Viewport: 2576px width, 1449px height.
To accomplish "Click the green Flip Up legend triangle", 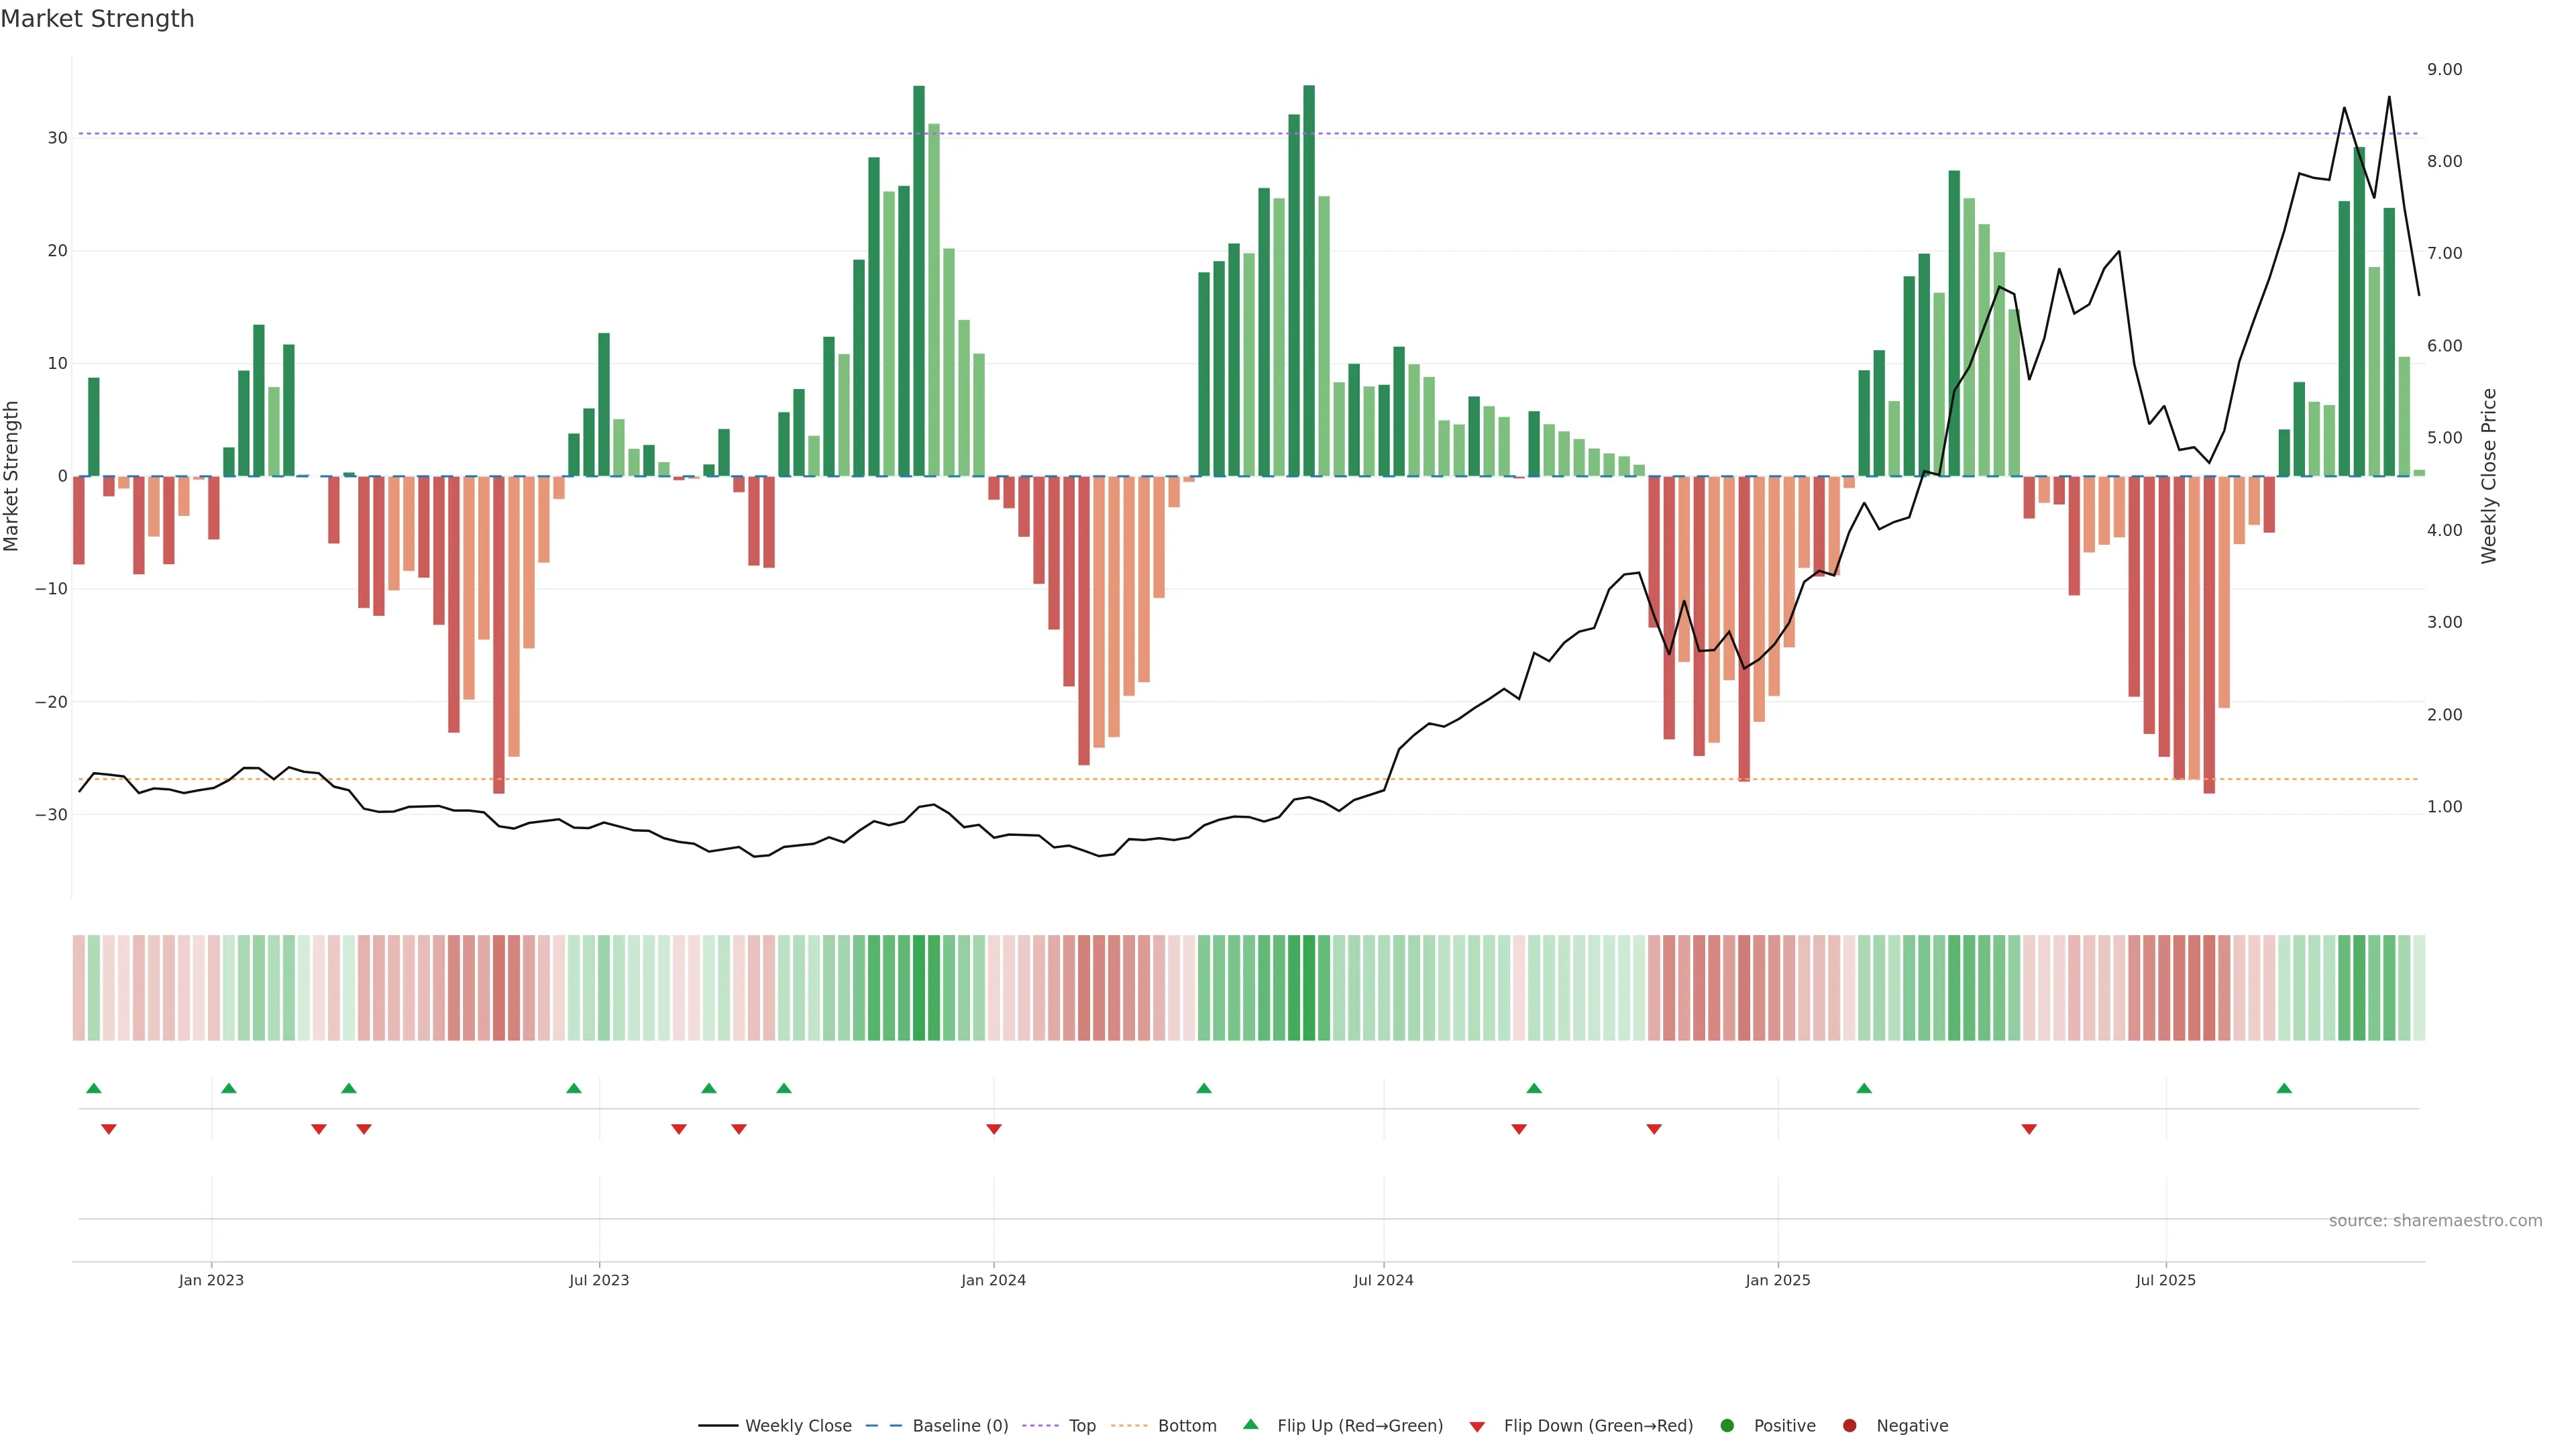I will pyautogui.click(x=1250, y=1424).
